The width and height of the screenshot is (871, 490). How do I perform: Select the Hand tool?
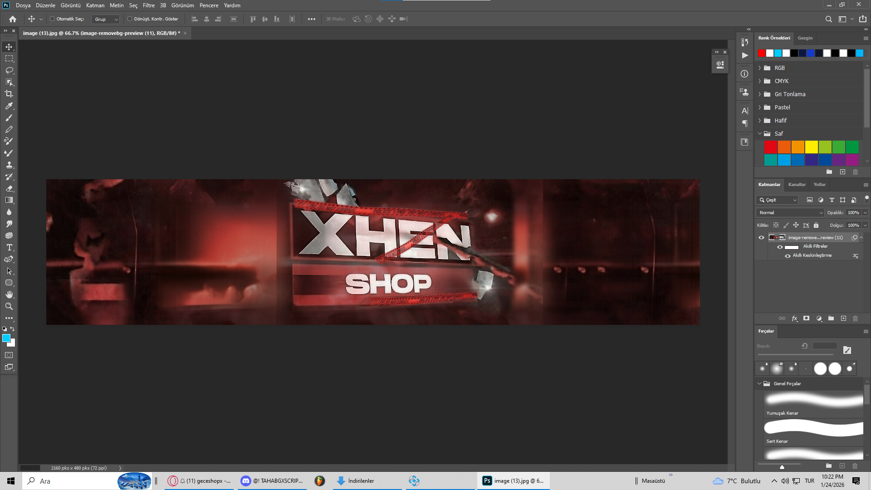pyautogui.click(x=9, y=294)
